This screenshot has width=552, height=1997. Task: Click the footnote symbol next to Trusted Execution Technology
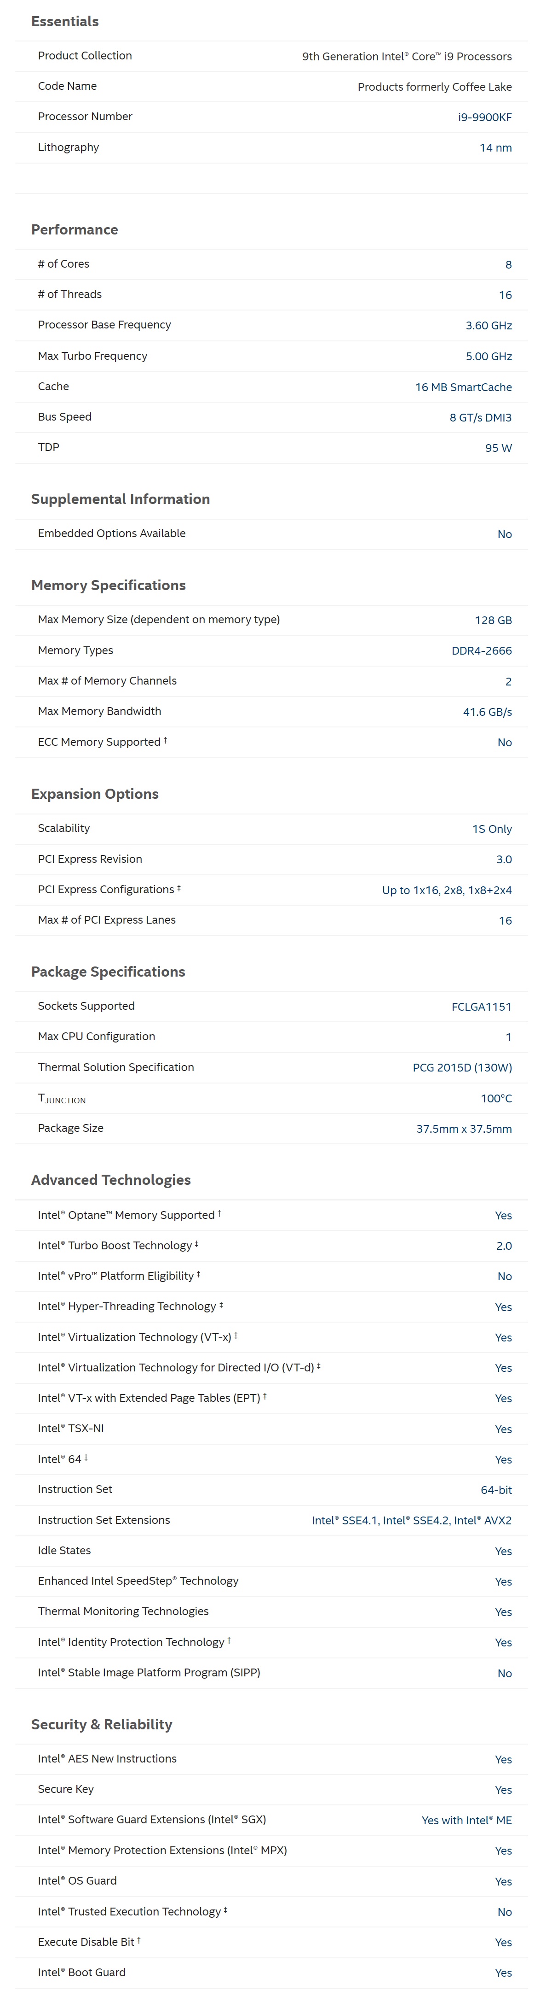pyautogui.click(x=225, y=1909)
